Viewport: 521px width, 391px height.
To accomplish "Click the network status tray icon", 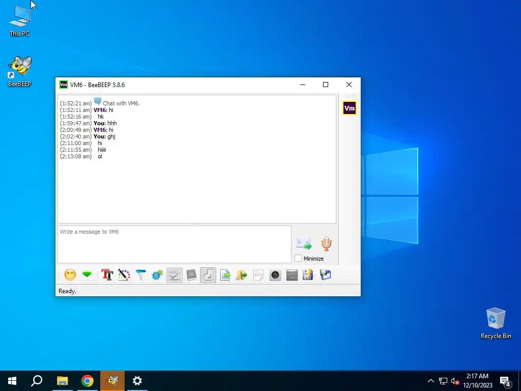I will tap(443, 381).
